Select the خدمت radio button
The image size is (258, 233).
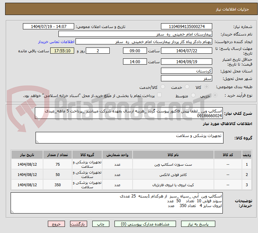tap(187, 87)
